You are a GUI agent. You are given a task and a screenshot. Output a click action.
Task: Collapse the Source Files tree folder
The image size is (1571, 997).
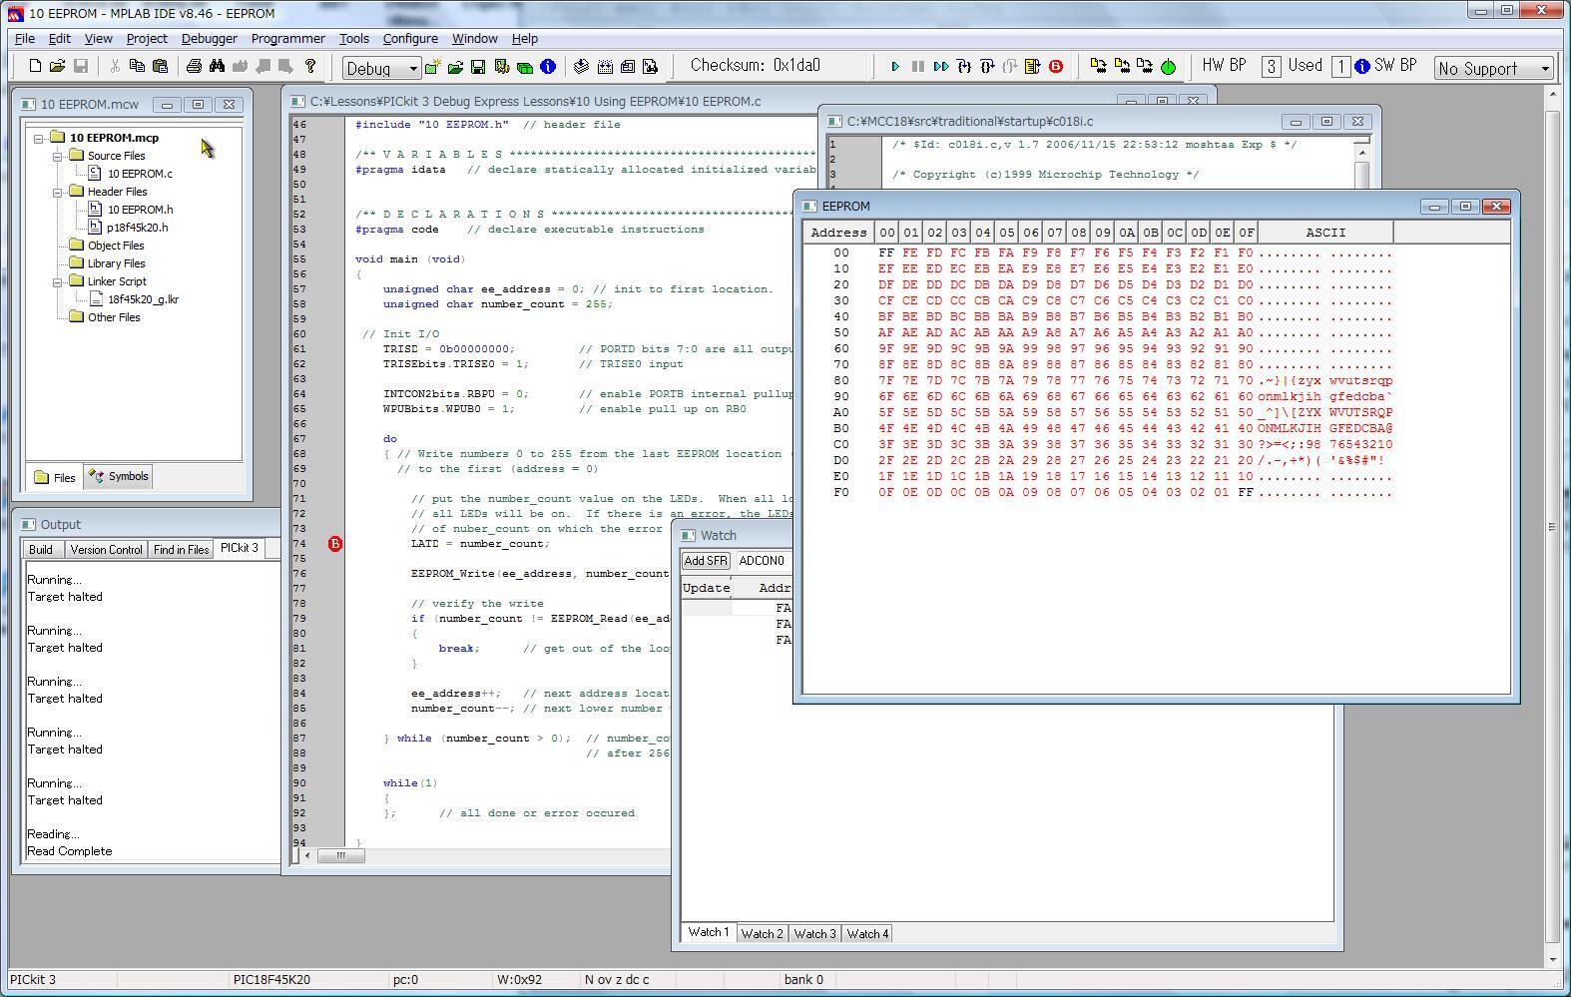pos(58,156)
